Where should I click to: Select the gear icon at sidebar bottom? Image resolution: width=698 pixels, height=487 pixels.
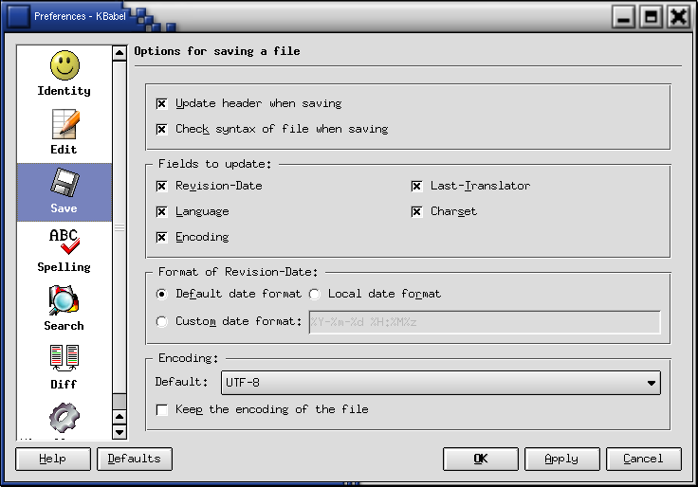tap(64, 420)
